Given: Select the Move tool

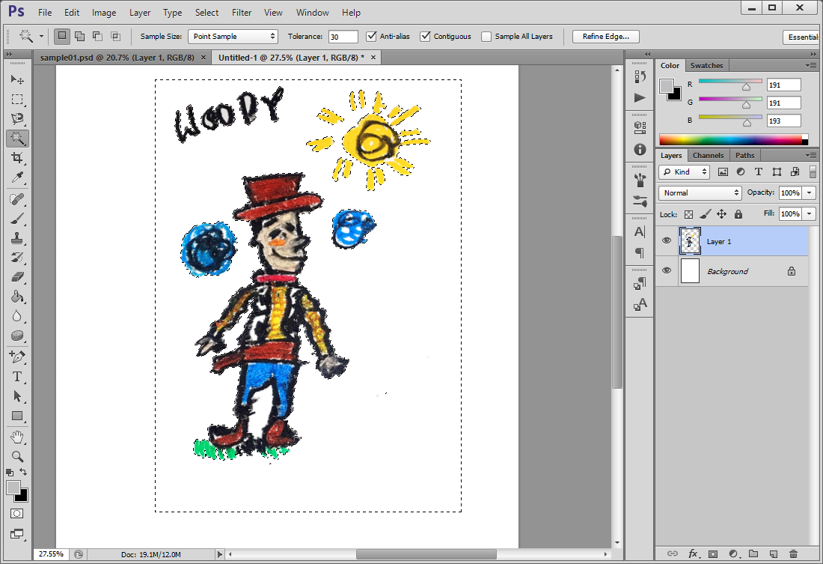Looking at the screenshot, I should 17,79.
